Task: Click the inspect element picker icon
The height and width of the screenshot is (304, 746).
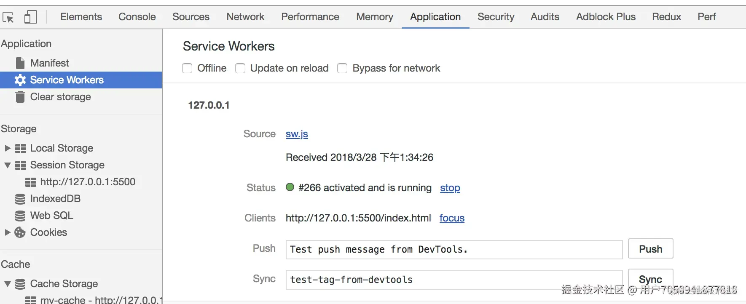Action: coord(8,17)
